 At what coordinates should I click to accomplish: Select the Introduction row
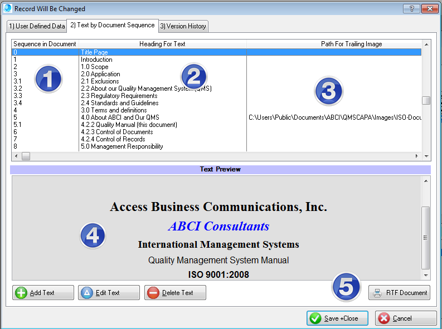[x=216, y=60]
